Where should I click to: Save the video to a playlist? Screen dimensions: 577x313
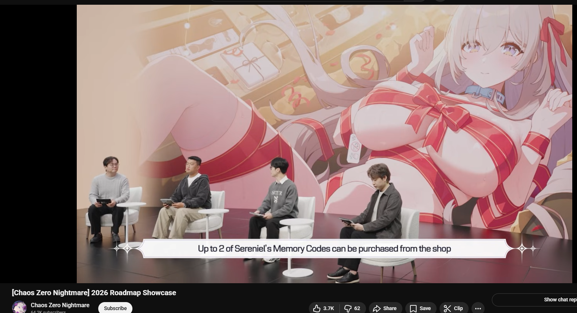(421, 308)
